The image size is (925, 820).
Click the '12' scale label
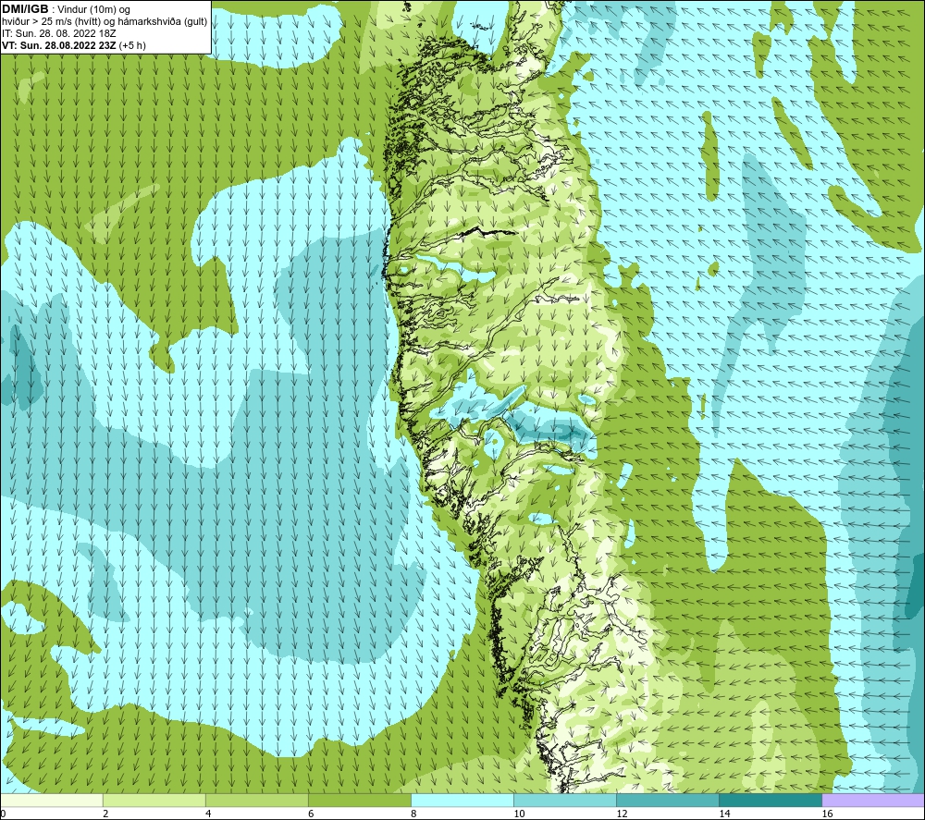point(622,814)
